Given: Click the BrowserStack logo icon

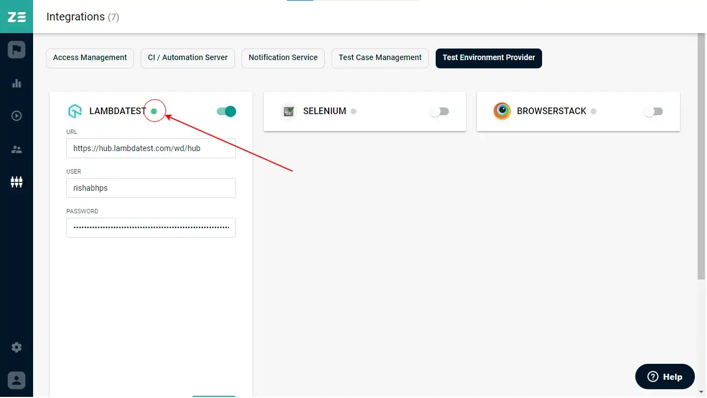Looking at the screenshot, I should 502,111.
